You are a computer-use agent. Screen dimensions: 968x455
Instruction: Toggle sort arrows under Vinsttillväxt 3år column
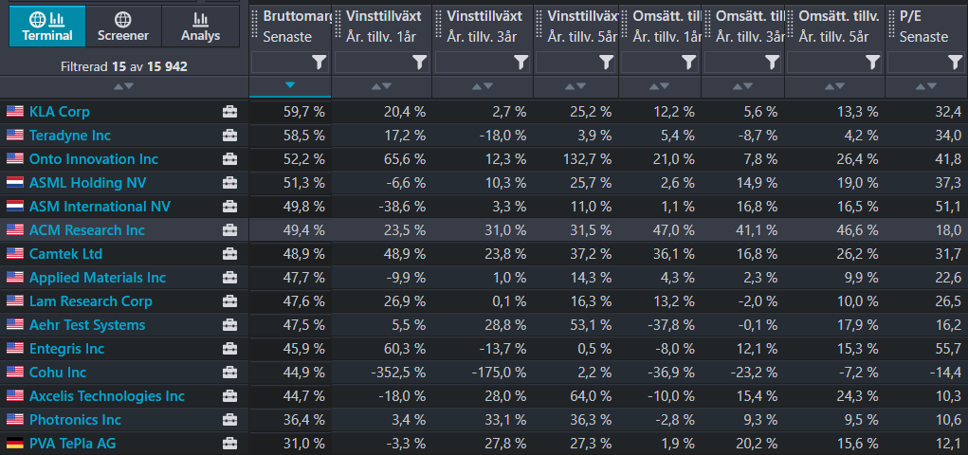tap(483, 86)
